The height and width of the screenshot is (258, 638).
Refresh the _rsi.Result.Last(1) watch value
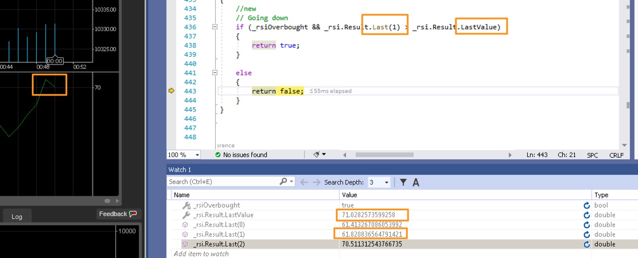pos(587,234)
